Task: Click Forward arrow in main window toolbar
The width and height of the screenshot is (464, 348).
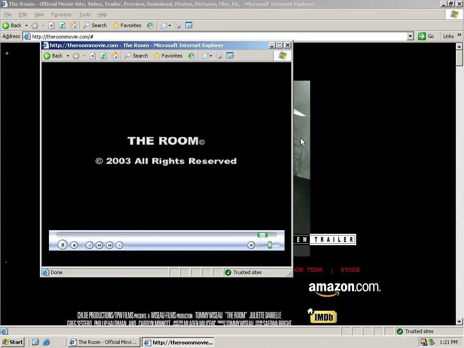Action: tap(34, 25)
